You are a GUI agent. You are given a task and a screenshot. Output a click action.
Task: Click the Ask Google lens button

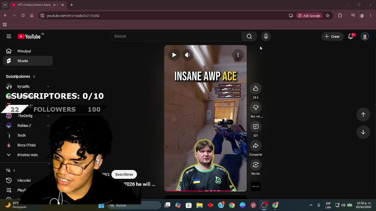pyautogui.click(x=309, y=16)
